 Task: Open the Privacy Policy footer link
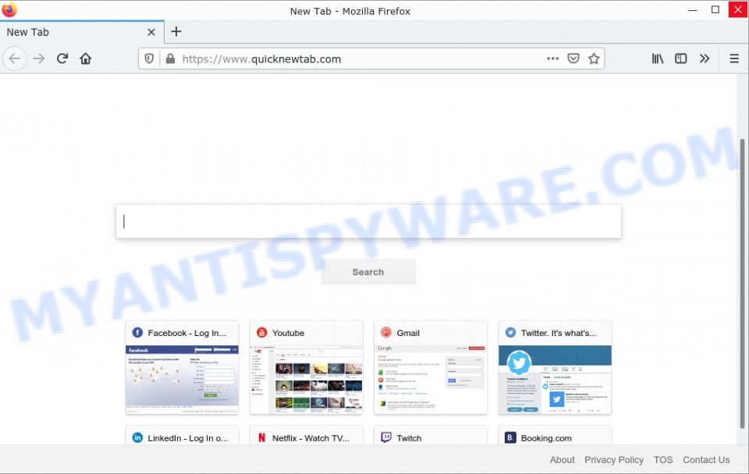click(614, 460)
